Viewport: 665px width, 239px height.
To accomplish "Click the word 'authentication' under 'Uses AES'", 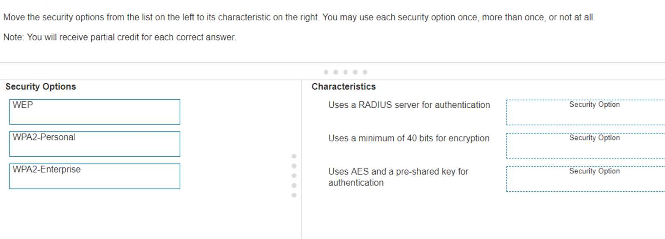I will coord(356,183).
